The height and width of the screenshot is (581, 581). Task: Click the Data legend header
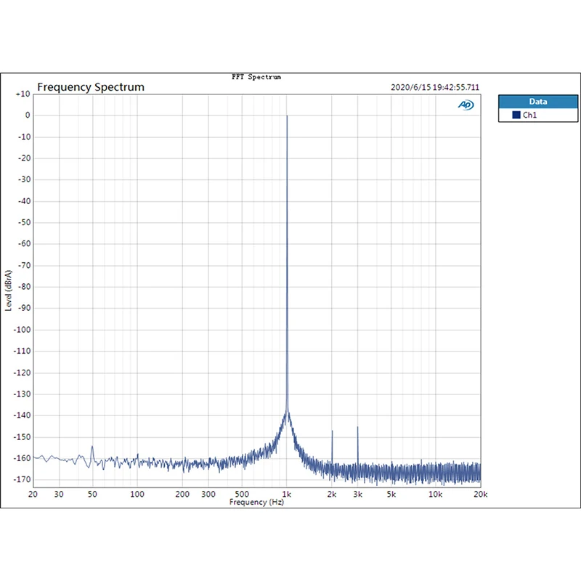[x=538, y=102]
